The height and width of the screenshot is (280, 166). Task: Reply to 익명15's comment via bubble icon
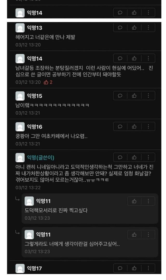tap(120, 96)
